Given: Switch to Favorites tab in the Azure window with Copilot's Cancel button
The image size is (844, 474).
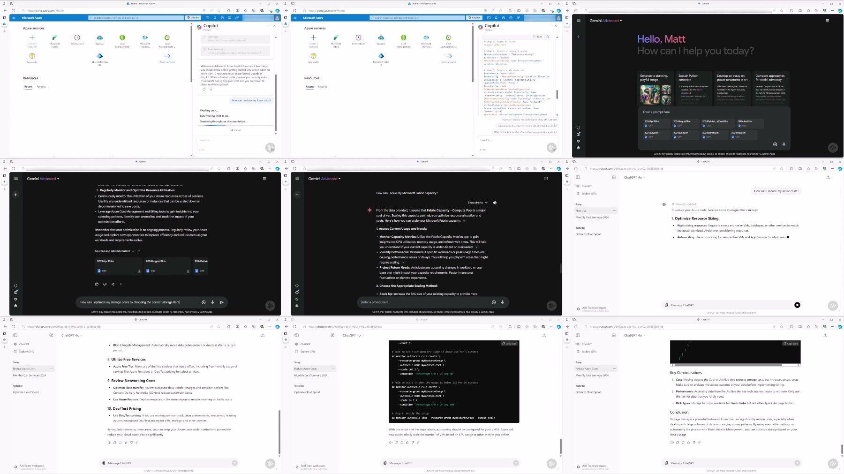Looking at the screenshot, I should point(41,87).
